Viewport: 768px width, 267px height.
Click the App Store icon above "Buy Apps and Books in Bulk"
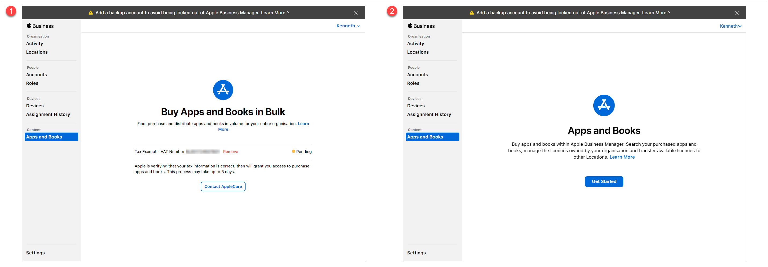[223, 90]
